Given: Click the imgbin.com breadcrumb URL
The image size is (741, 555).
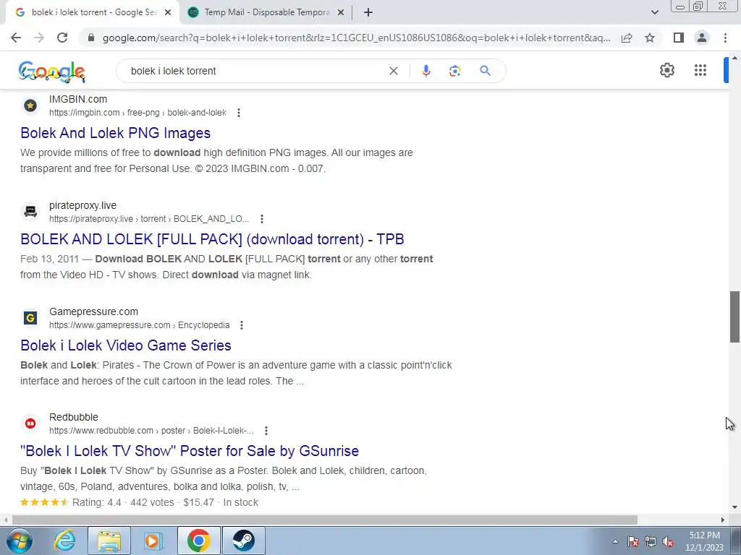Looking at the screenshot, I should point(137,113).
